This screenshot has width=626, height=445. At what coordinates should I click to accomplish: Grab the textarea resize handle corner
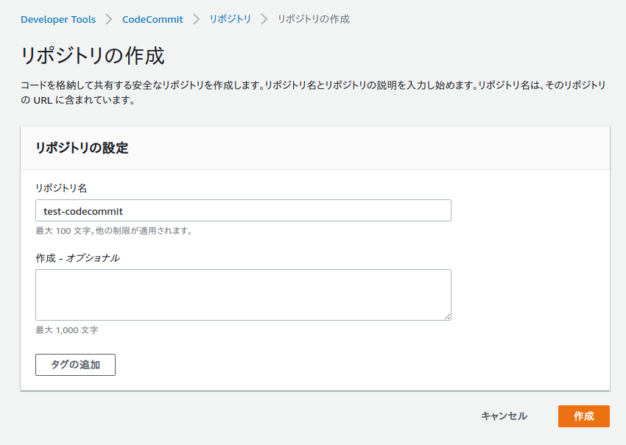(x=447, y=316)
